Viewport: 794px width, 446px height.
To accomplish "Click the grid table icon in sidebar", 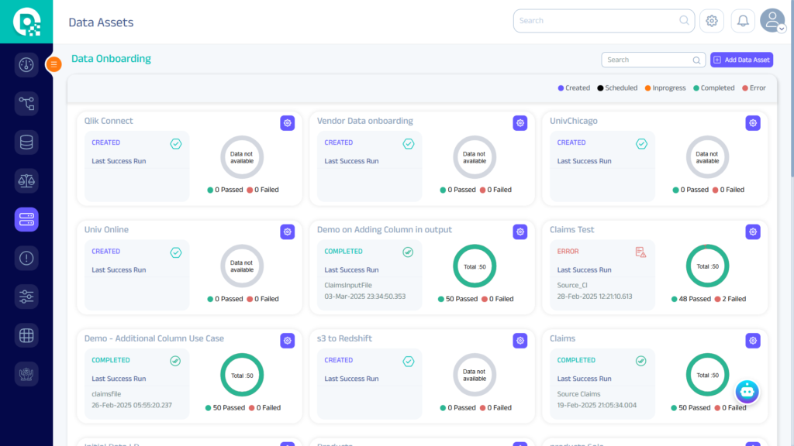I will tap(26, 335).
